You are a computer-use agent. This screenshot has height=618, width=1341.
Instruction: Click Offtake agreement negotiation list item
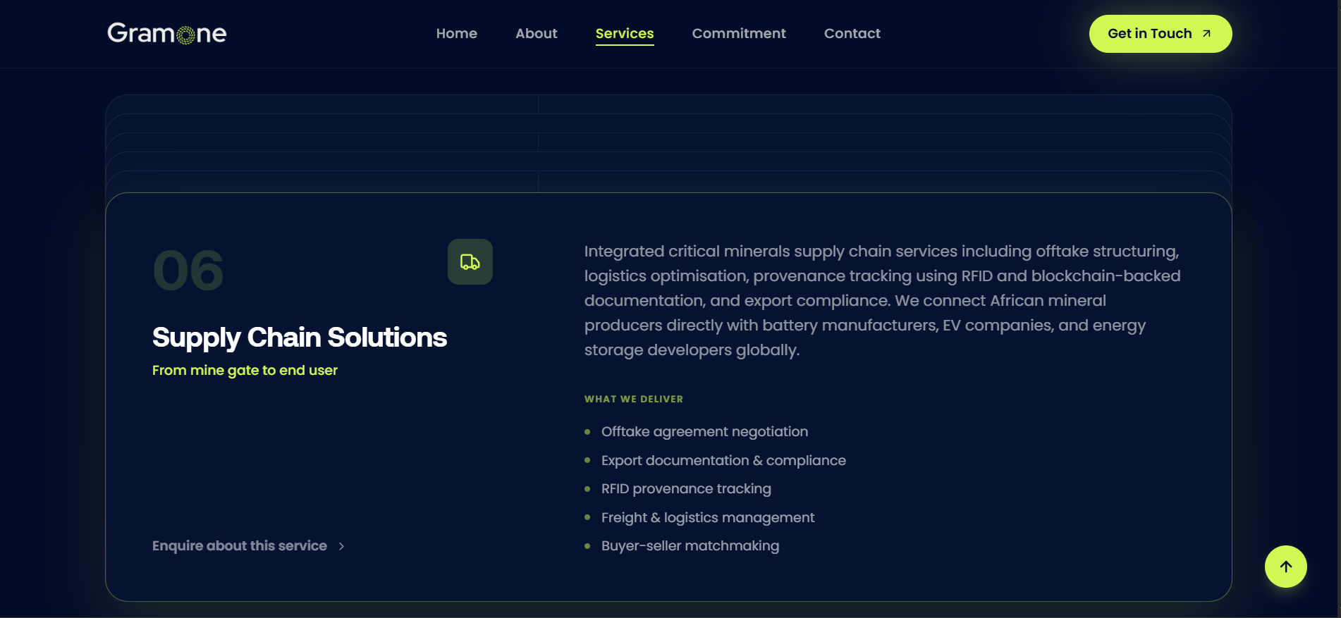coord(704,431)
